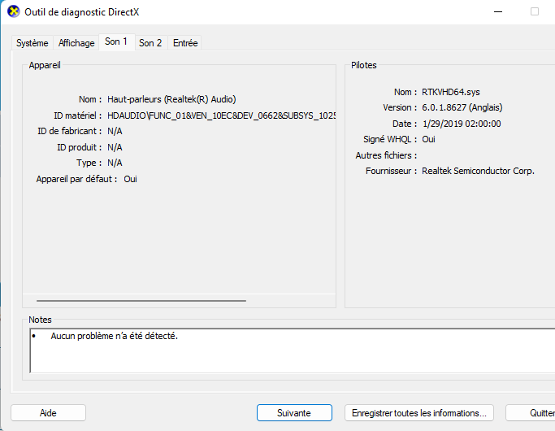Select the Son 1 tab
Screen dimensions: 555x431
pyautogui.click(x=116, y=41)
